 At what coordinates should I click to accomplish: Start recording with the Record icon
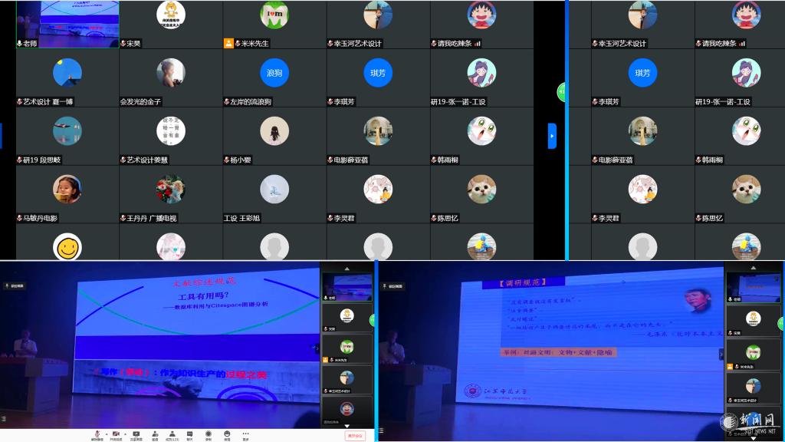coord(208,434)
